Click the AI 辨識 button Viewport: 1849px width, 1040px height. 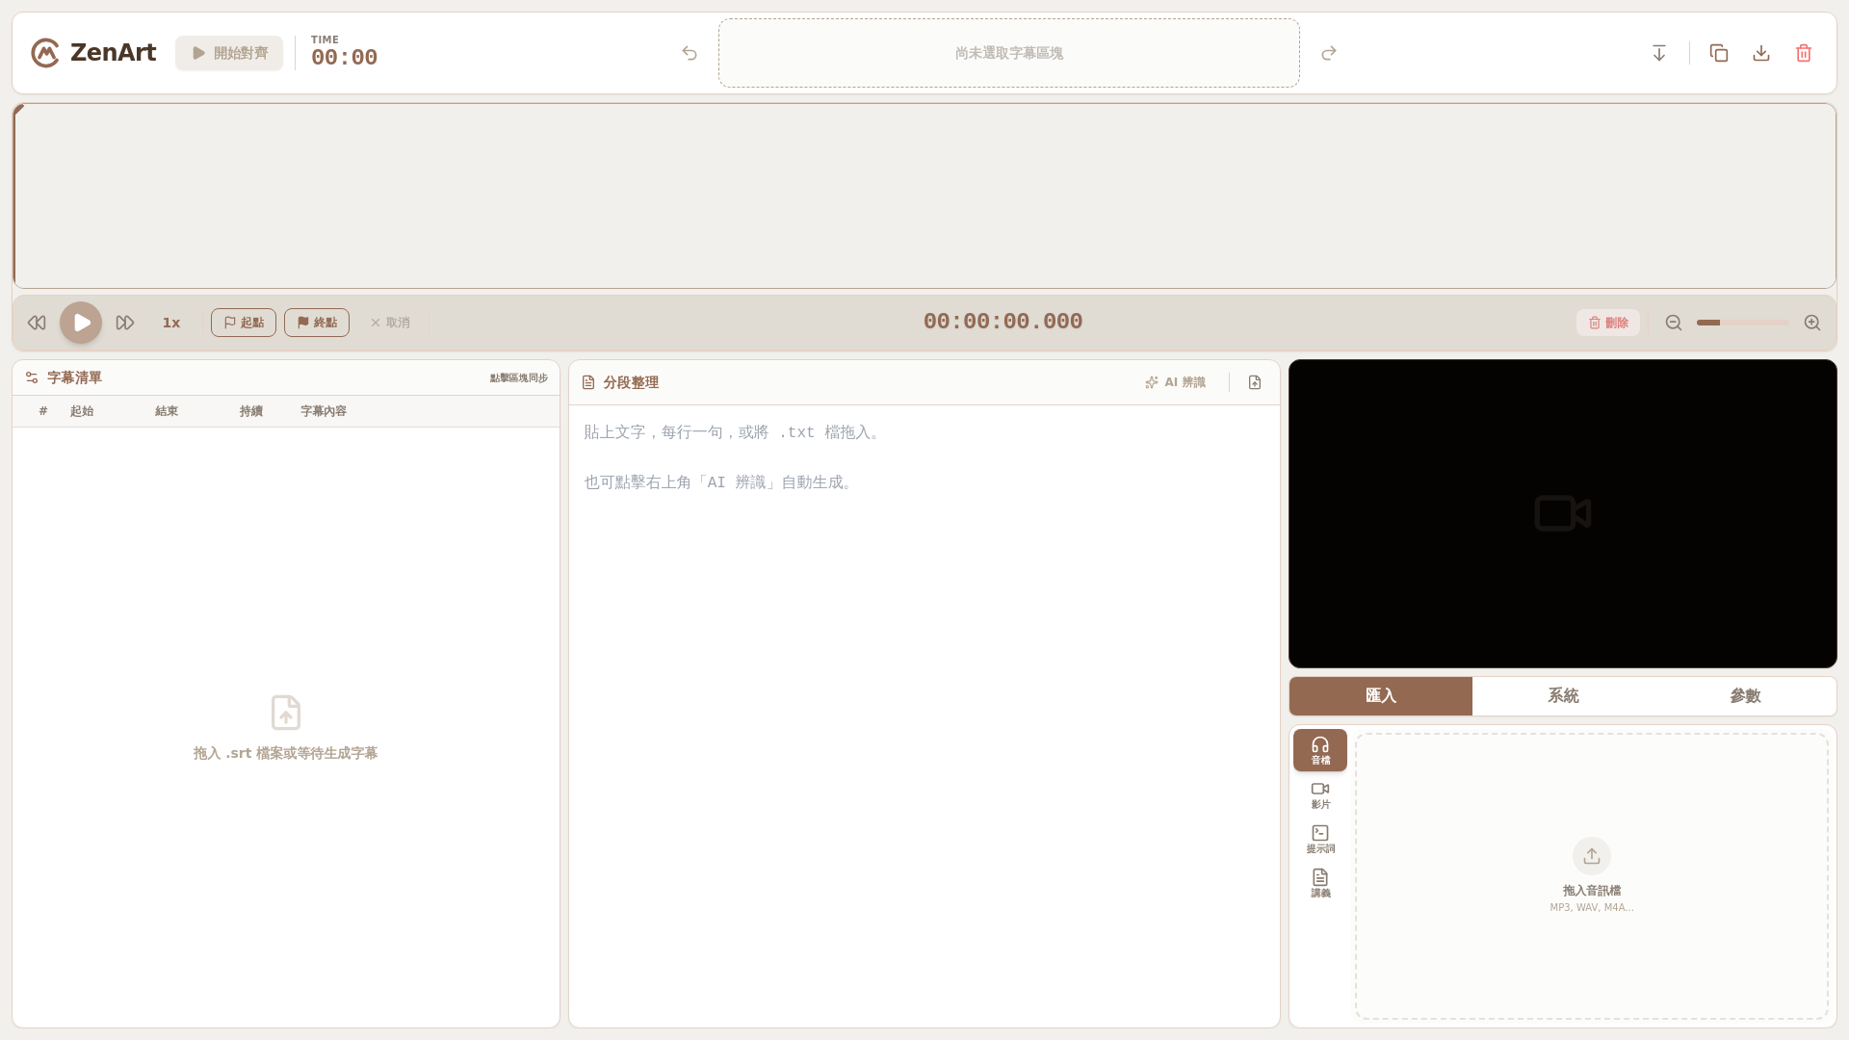1176,382
